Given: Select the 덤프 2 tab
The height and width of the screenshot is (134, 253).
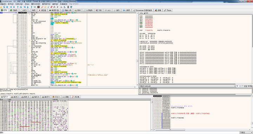Looking at the screenshot, I should coord(15,97).
